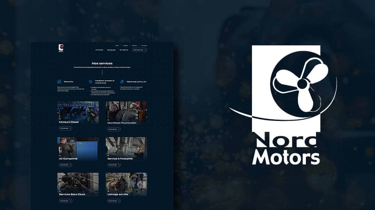
Task: Click the large Motors wordmark text
Action: [286, 157]
